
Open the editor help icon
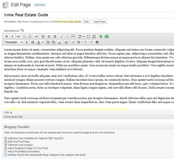pyautogui.click(x=97, y=42)
